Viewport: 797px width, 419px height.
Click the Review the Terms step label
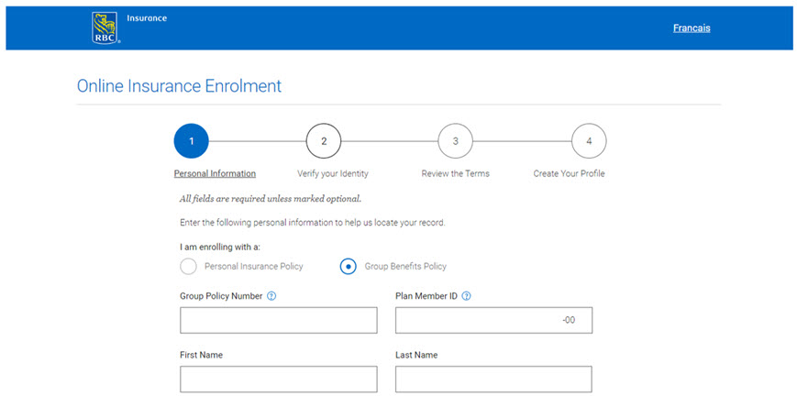(x=456, y=173)
